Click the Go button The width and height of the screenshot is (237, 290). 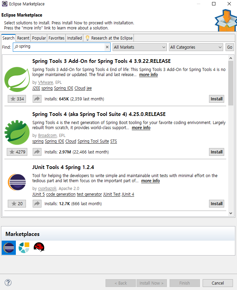pos(230,47)
